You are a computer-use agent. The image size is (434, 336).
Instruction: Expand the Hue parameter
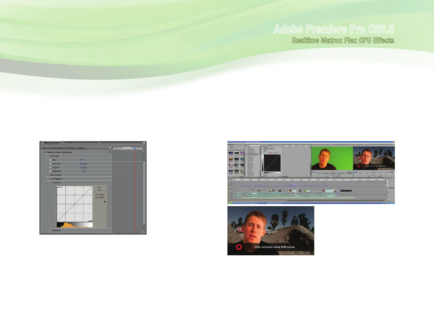pos(47,160)
